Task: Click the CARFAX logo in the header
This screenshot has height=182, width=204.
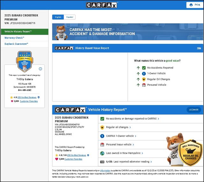Action: coord(102,5)
